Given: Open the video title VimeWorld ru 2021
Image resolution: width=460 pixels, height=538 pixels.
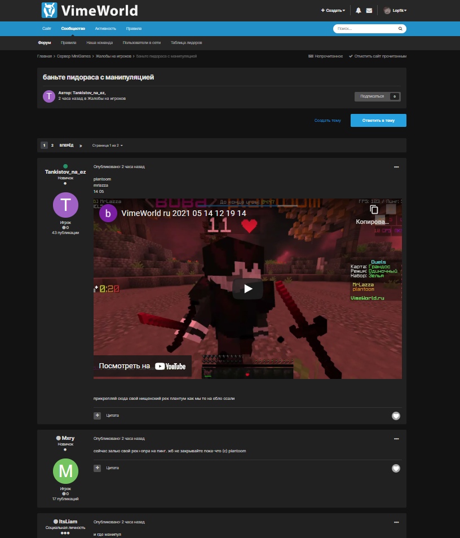Looking at the screenshot, I should (184, 213).
